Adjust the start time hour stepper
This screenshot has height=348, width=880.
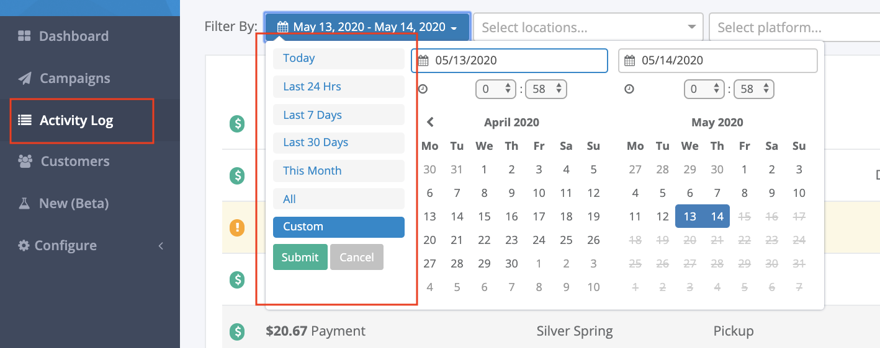496,89
